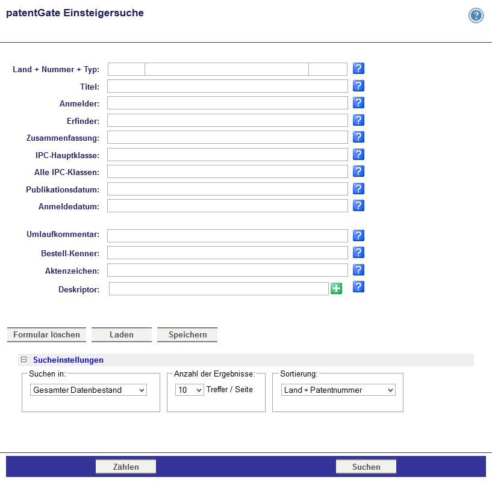Show help for Alle IPC-Klassen field
The height and width of the screenshot is (483, 492).
tap(358, 171)
